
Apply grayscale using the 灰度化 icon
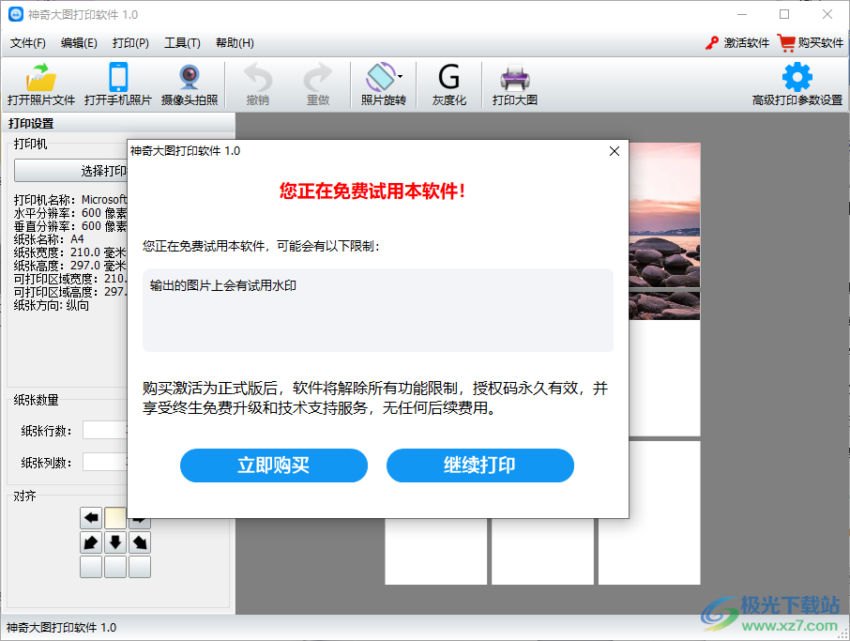point(448,84)
